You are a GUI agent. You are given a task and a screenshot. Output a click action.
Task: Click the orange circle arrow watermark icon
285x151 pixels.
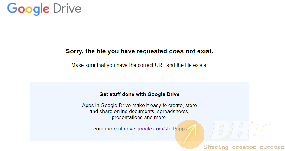point(190,134)
